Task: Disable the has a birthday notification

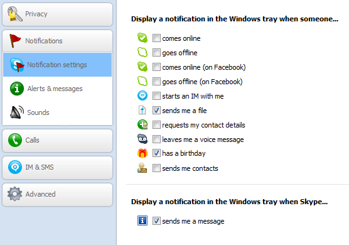Action: click(156, 153)
